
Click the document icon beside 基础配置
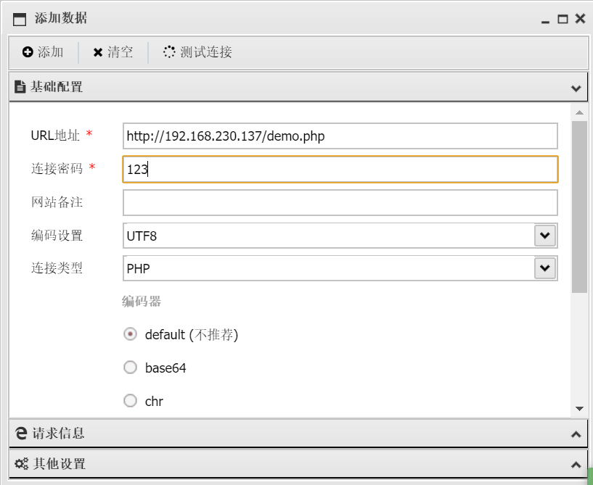coord(20,87)
